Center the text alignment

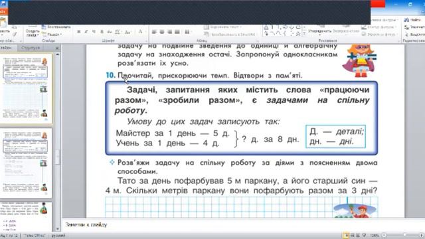tap(162, 32)
